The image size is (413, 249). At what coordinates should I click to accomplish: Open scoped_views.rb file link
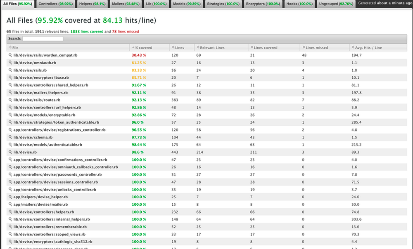tap(50, 234)
